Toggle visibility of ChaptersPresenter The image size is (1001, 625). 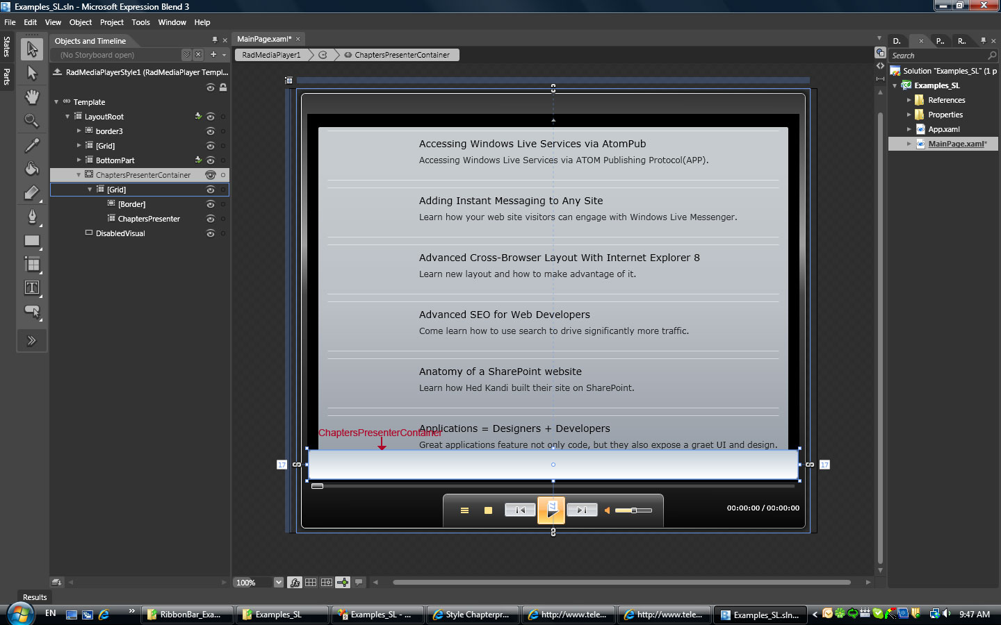(x=211, y=219)
